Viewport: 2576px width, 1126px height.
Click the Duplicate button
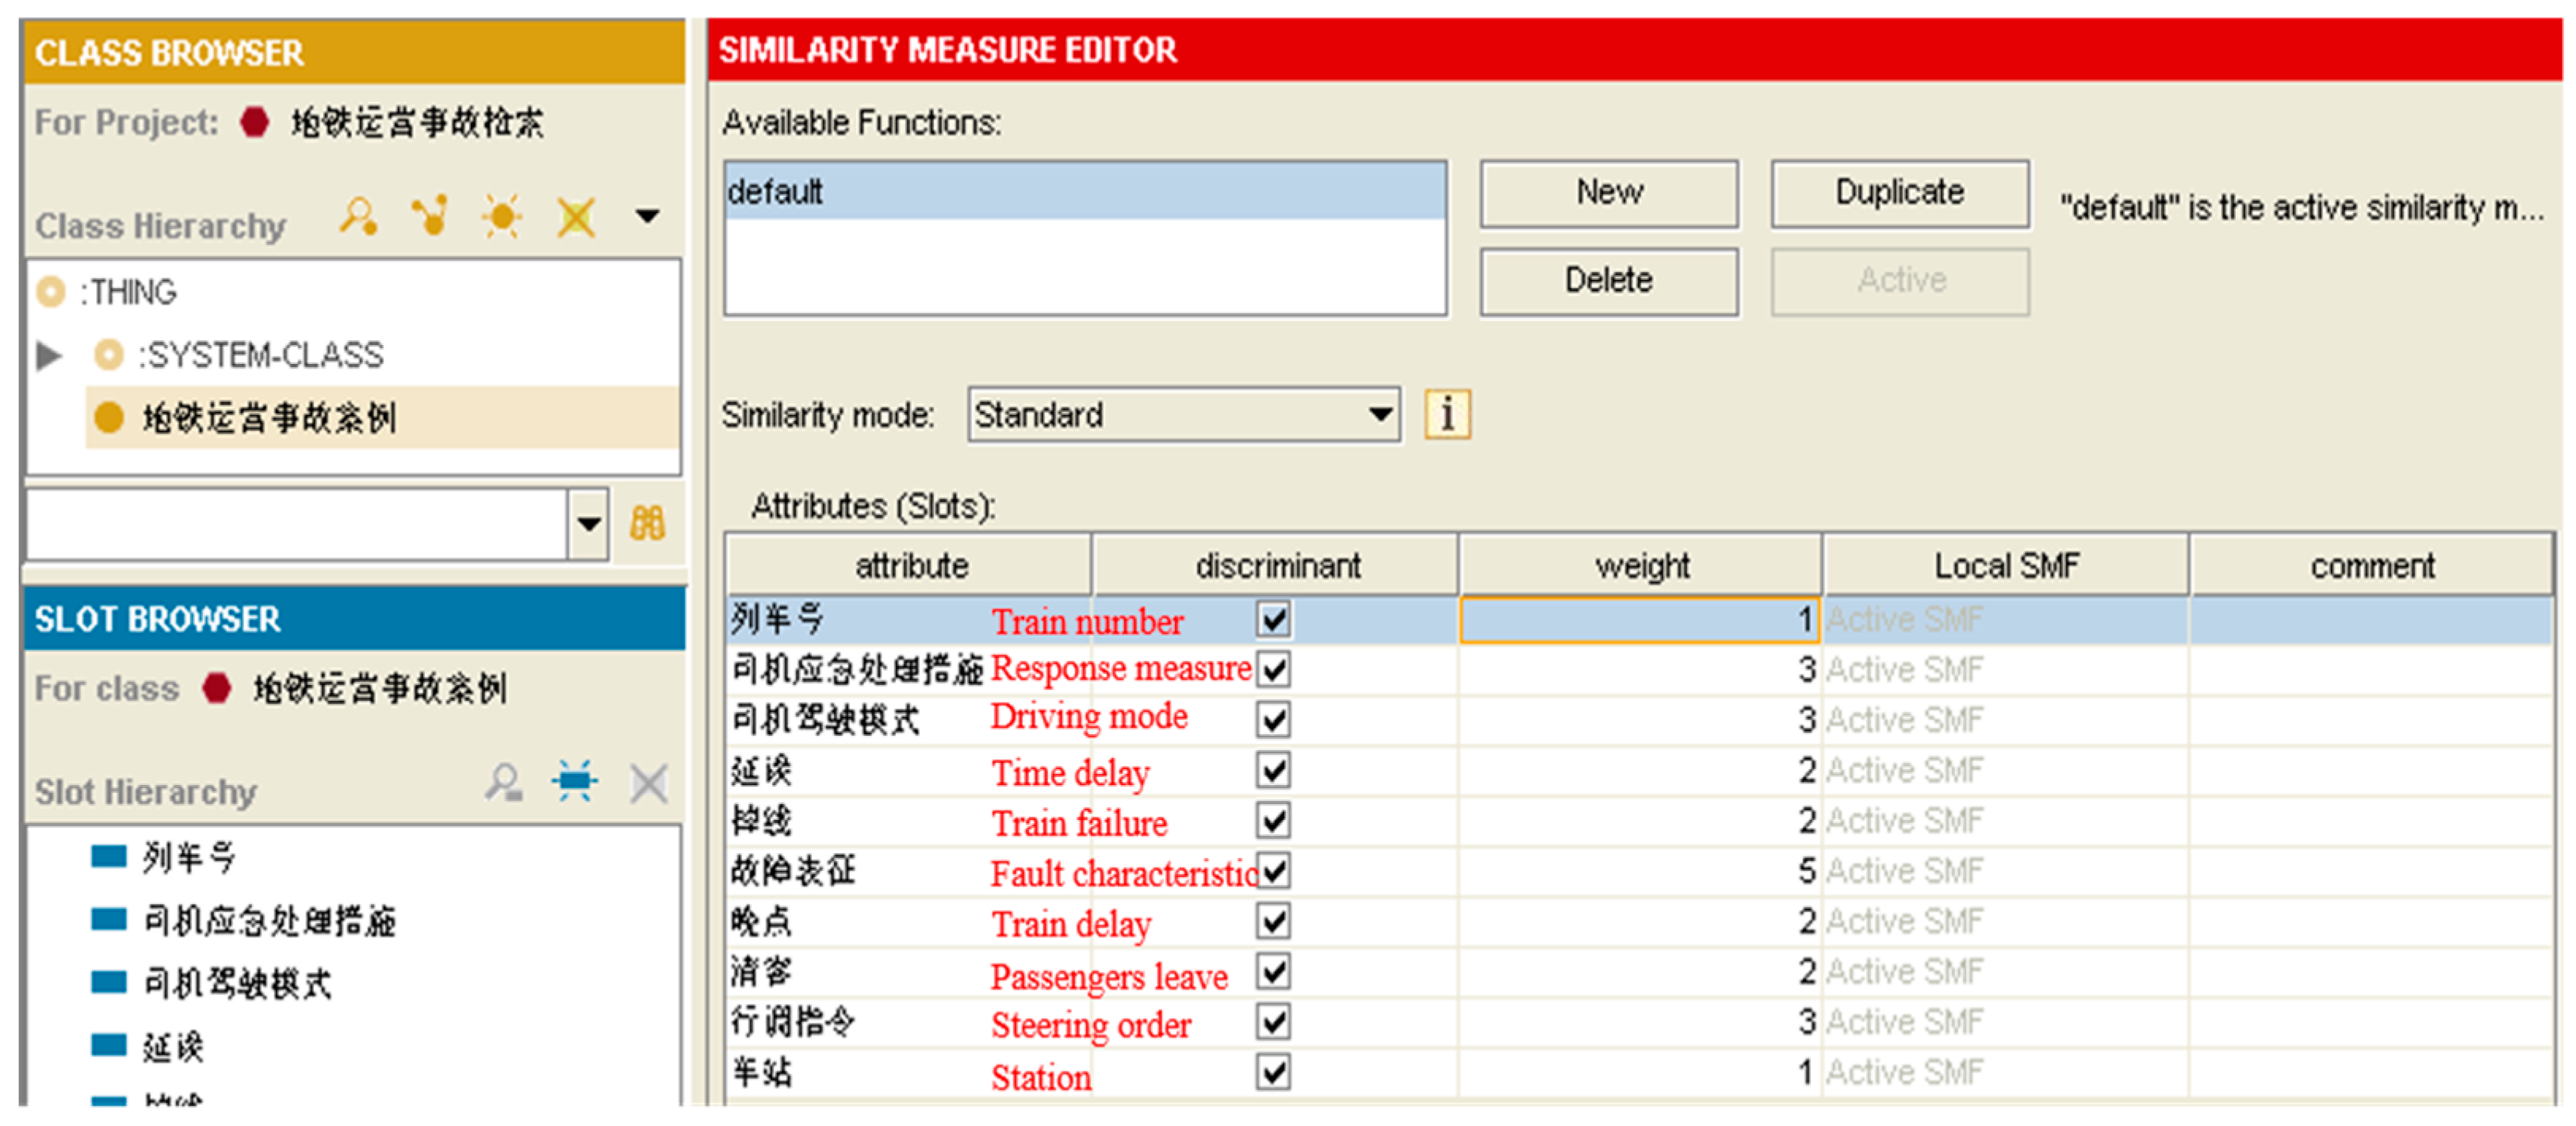pyautogui.click(x=1899, y=192)
